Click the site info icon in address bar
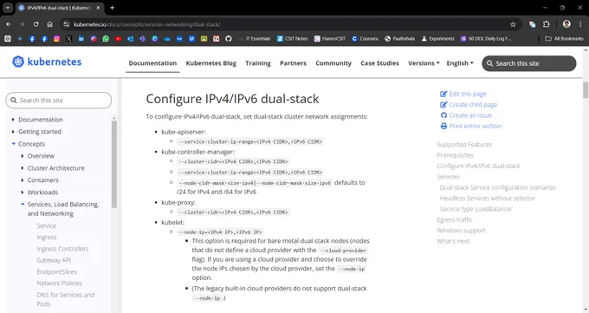 (66, 24)
